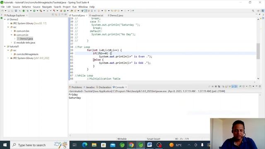Expand the JRE System Library [JavaSE-17] node
This screenshot has width=265, height=149.
(x=8, y=23)
